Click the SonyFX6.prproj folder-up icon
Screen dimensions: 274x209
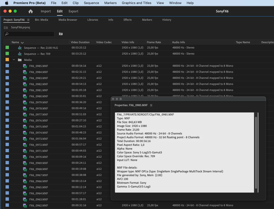(x=6, y=27)
